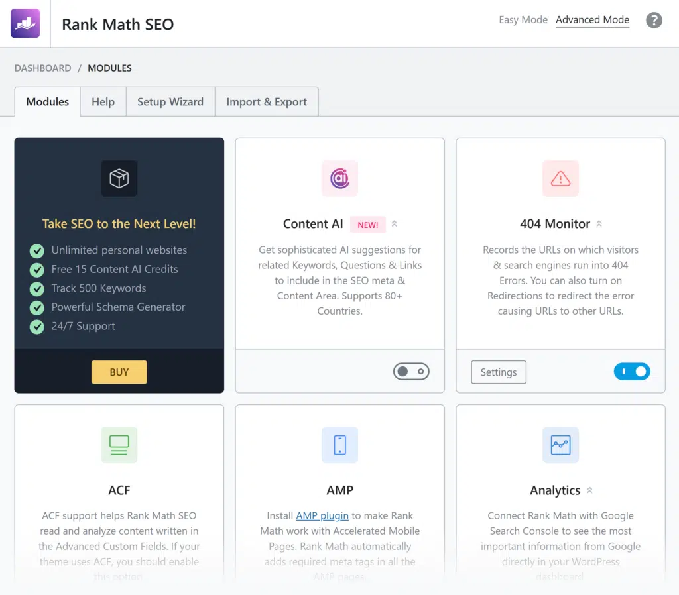Click the Rank Math SEO logo
The height and width of the screenshot is (595, 679).
pos(25,23)
